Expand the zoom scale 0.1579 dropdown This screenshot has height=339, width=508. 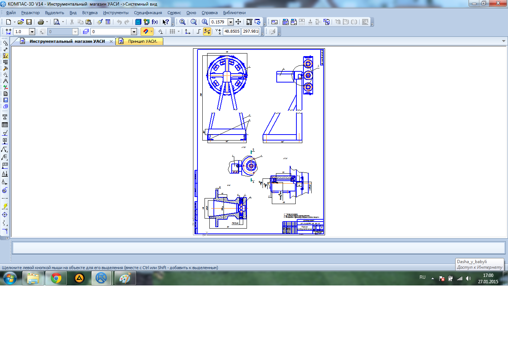(x=231, y=22)
